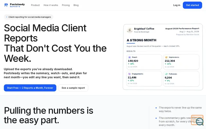Click the floating search widget icon
This screenshot has width=206, height=129.
click(197, 120)
